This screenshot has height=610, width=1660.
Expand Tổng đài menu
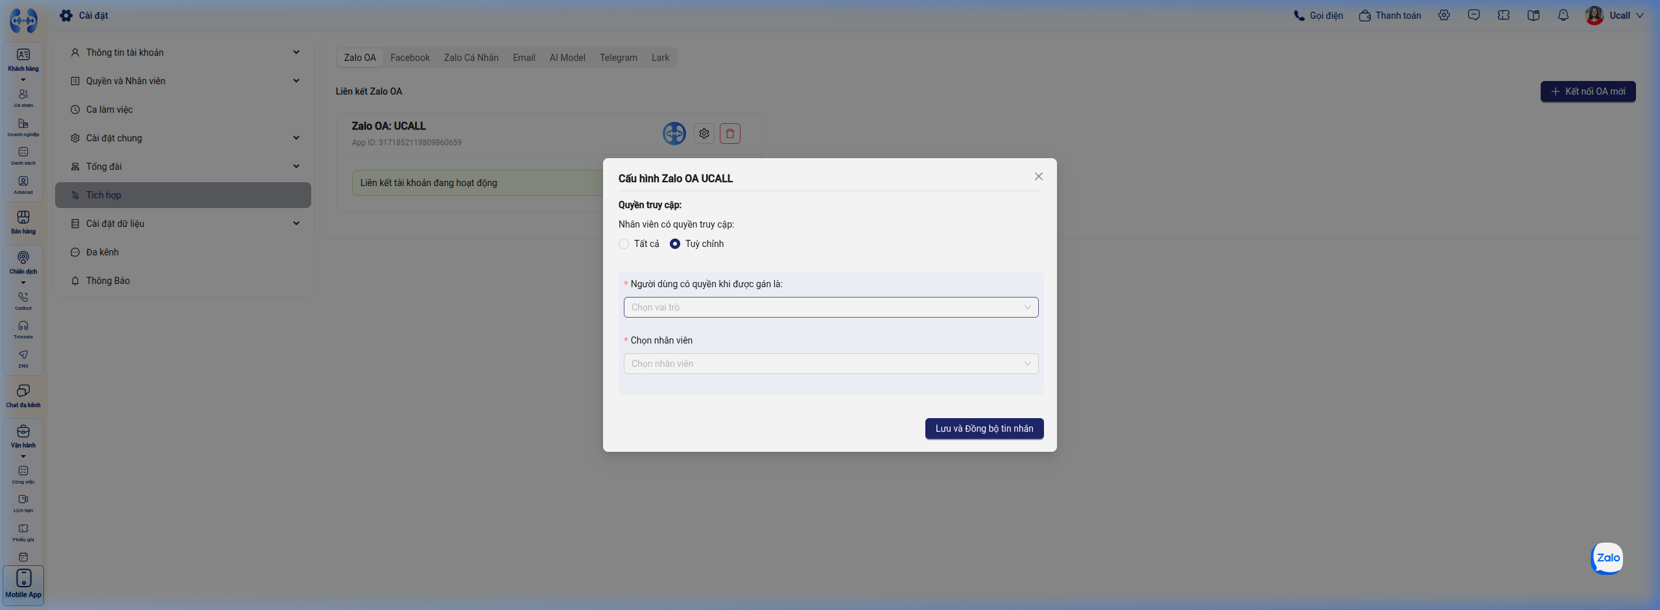point(184,167)
